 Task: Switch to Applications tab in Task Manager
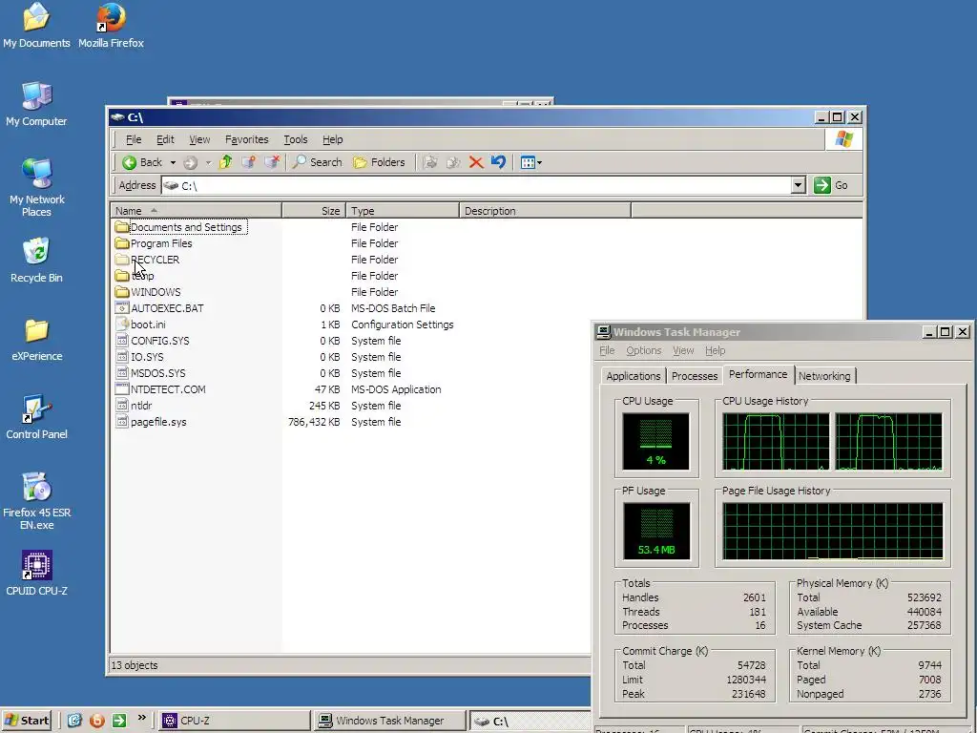click(634, 376)
